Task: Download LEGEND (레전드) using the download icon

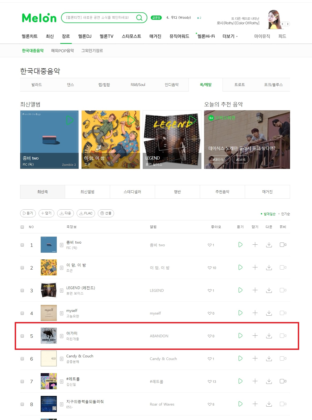Action: coord(269,290)
